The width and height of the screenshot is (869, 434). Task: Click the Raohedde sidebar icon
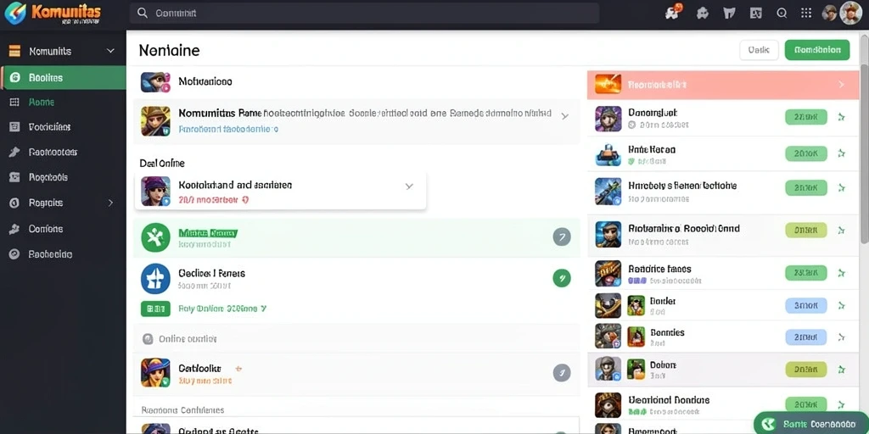coord(14,254)
